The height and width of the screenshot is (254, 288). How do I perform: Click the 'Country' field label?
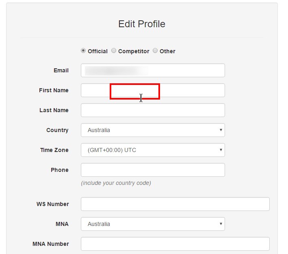click(57, 130)
